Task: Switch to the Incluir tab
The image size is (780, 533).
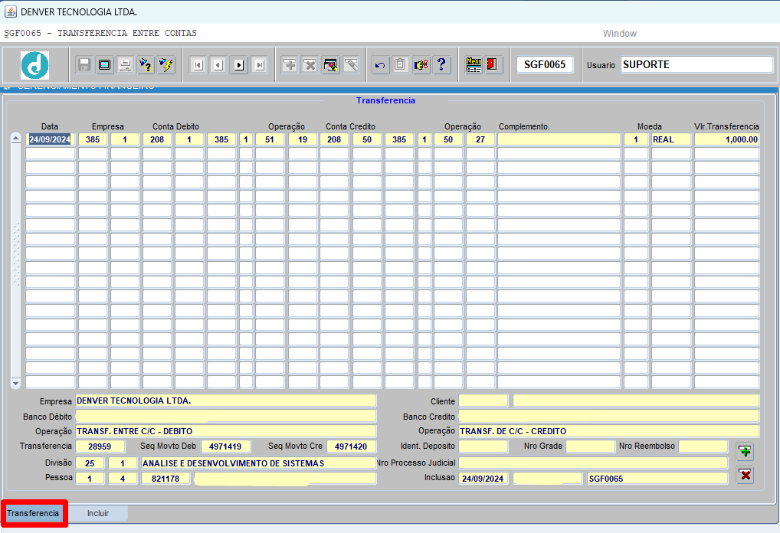Action: click(98, 513)
